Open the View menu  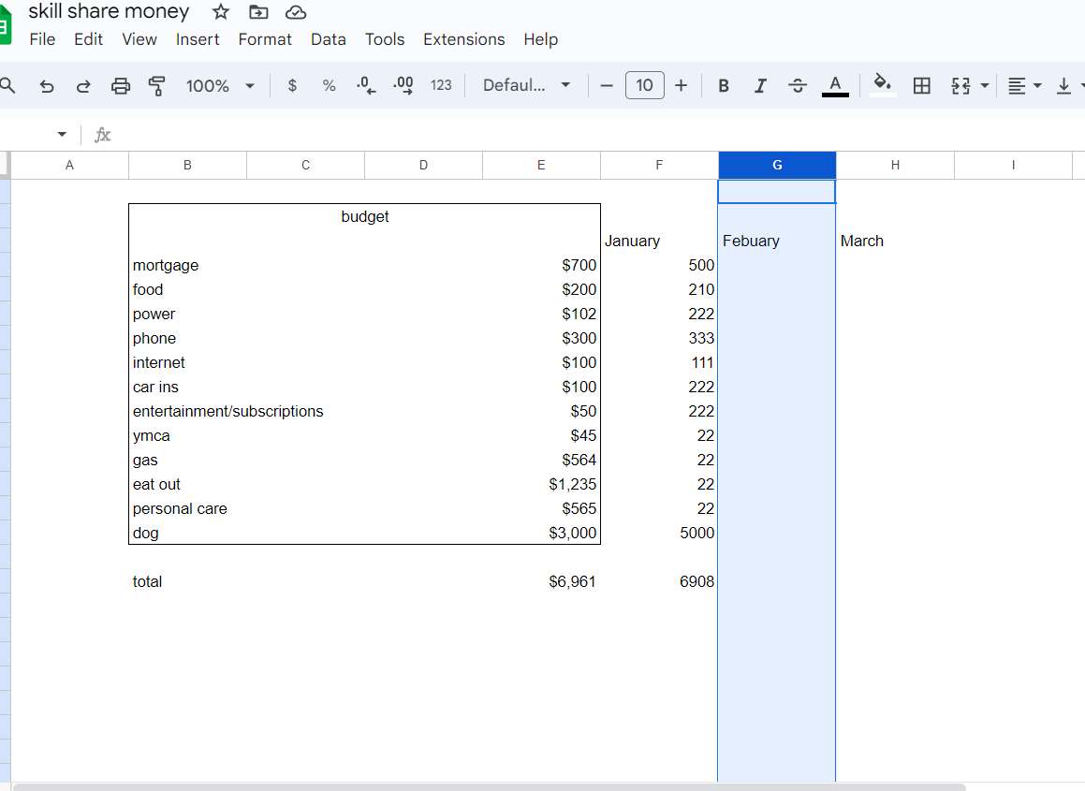(x=139, y=39)
